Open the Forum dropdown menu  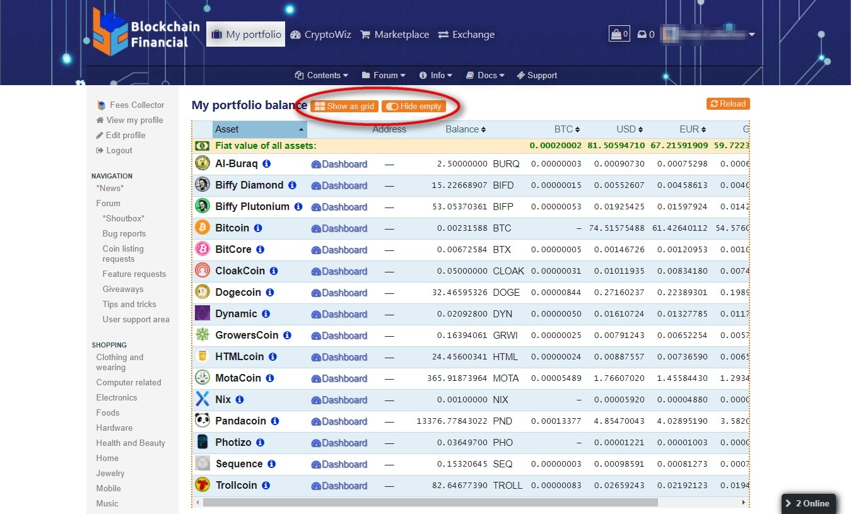click(384, 75)
